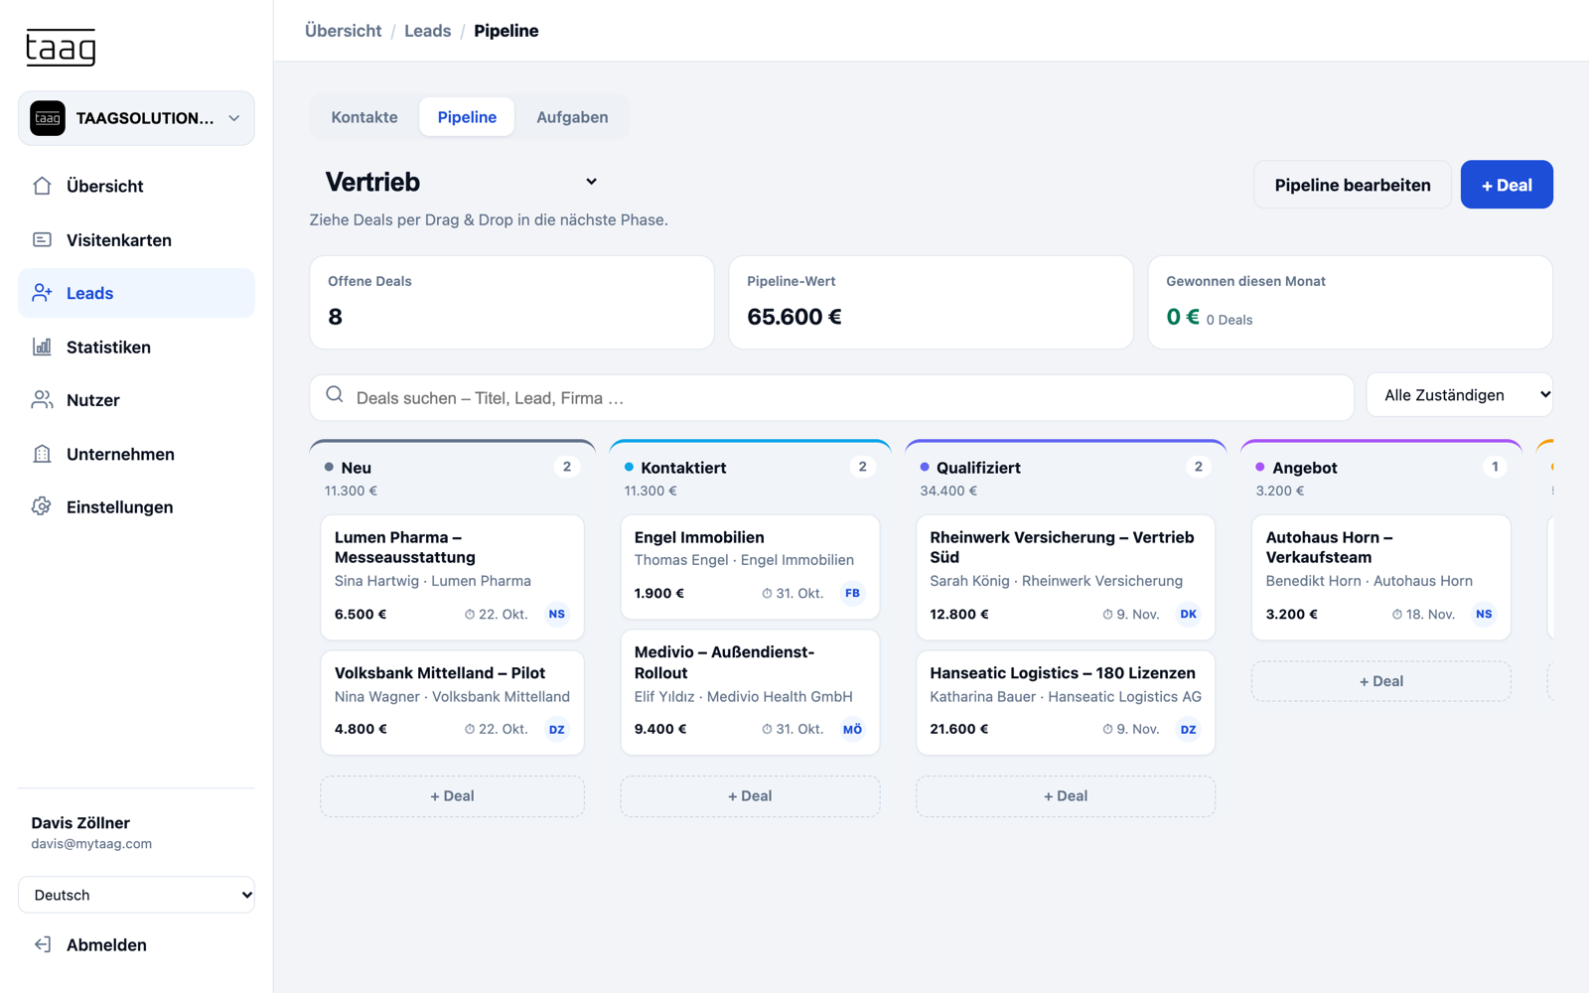Viewport: 1589px width, 993px height.
Task: Open the Vertrieb pipeline dropdown
Action: tap(463, 182)
